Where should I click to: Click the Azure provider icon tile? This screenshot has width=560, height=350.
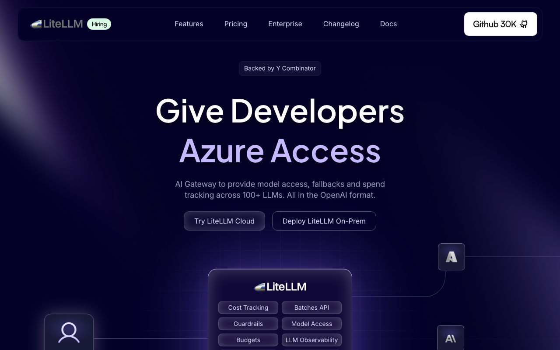pos(451,257)
